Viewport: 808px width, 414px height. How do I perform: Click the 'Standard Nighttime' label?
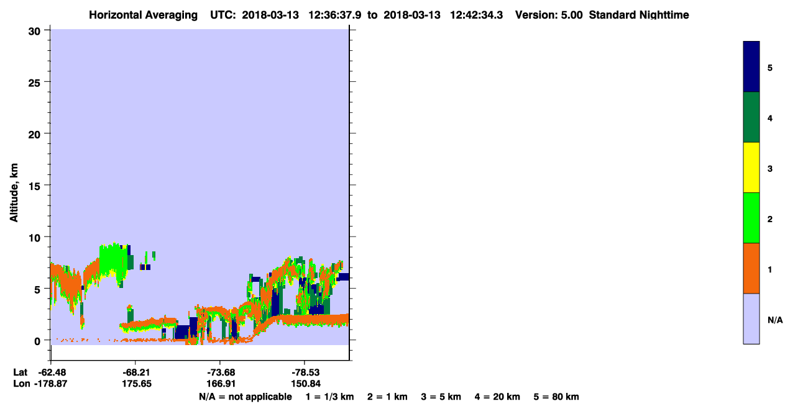(x=639, y=15)
